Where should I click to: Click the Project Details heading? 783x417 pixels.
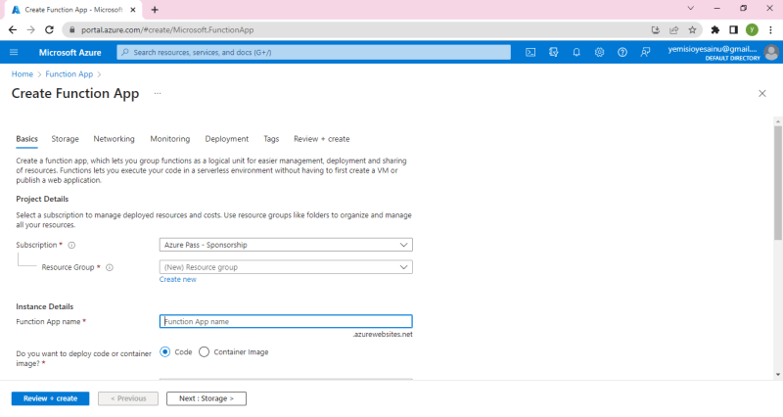(42, 199)
